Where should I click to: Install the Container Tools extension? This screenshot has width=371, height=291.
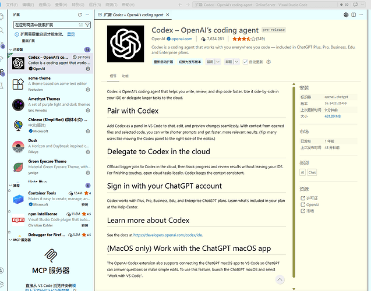(84, 205)
